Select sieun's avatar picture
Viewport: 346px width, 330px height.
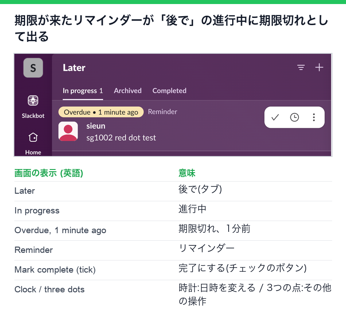[68, 131]
